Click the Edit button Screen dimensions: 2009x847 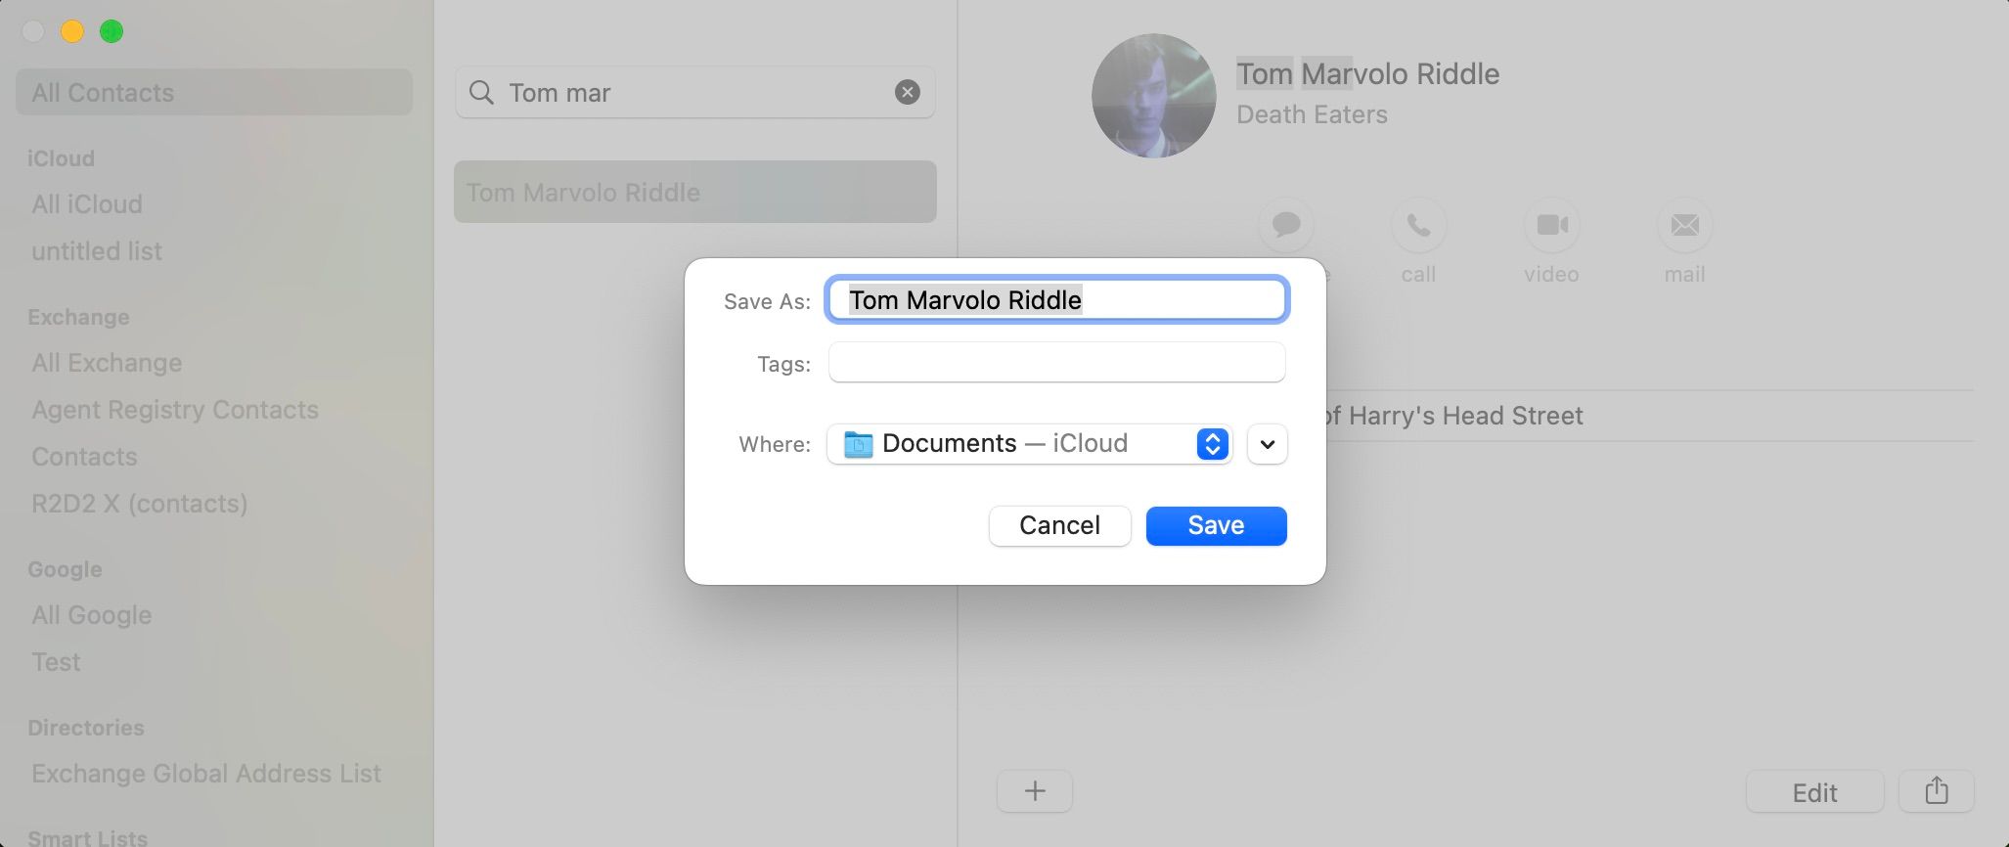[1814, 792]
